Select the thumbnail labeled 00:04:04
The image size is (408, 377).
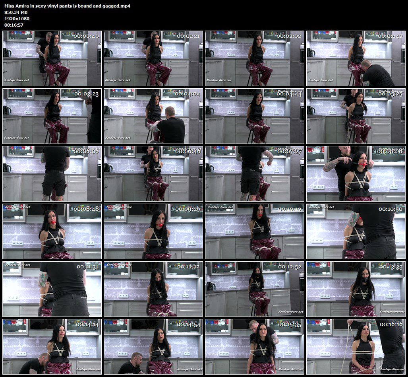click(x=153, y=116)
